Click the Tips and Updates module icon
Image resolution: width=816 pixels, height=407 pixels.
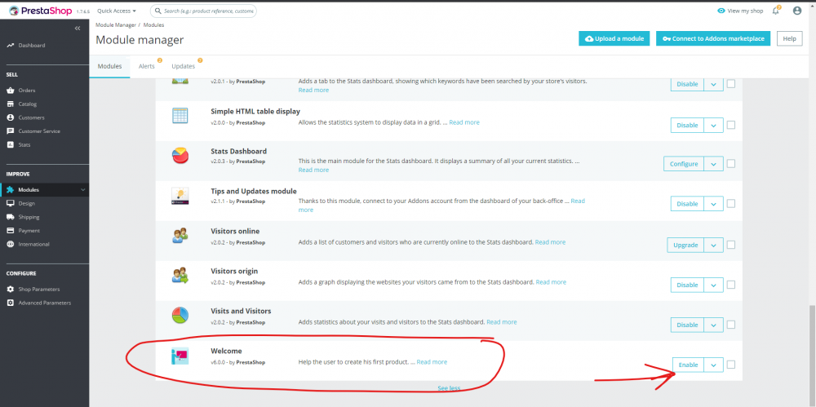[180, 196]
